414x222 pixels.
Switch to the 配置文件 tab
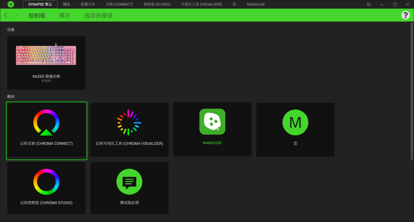click(x=88, y=4)
